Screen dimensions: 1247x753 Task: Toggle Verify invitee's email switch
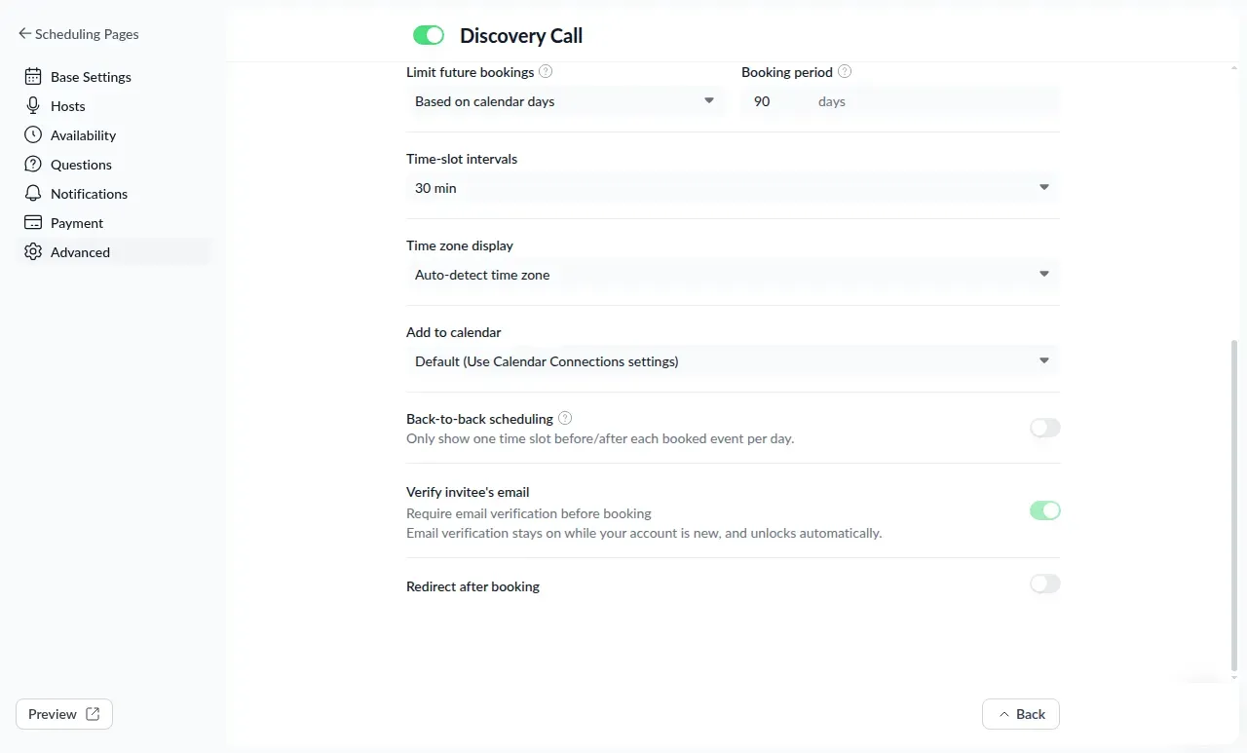click(1044, 510)
